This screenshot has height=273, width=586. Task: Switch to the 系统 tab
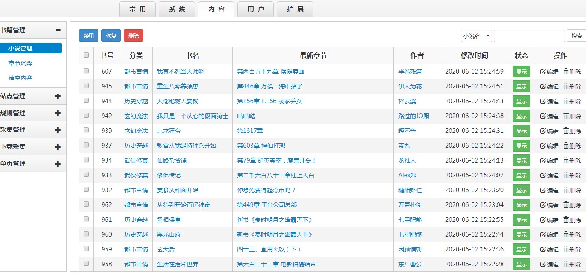coord(177,9)
